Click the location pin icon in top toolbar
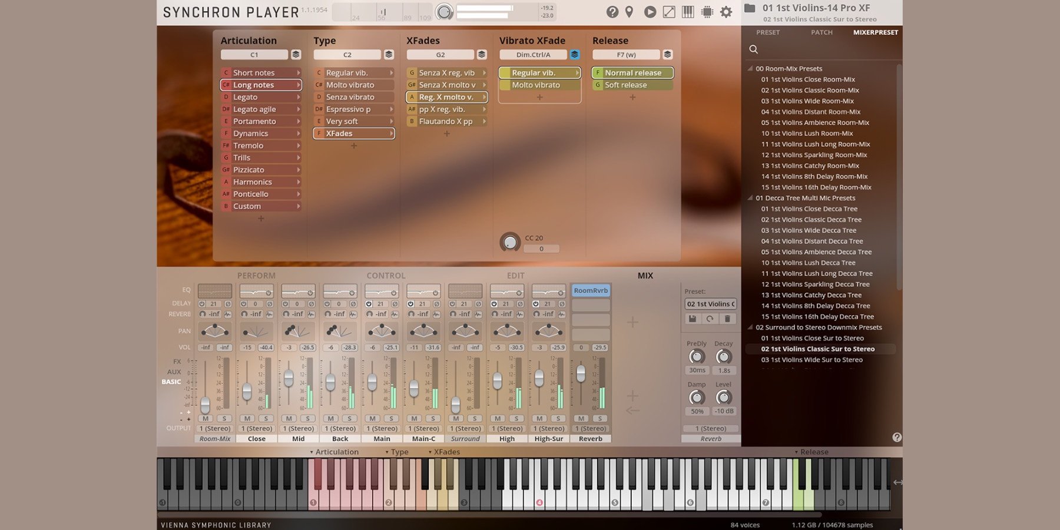The width and height of the screenshot is (1060, 530). tap(630, 12)
